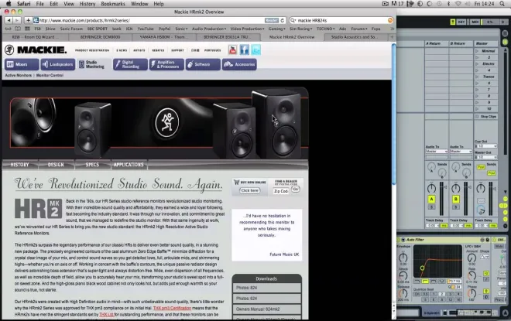Open a new Safari tab
Image resolution: width=511 pixels, height=321 pixels.
click(x=392, y=37)
